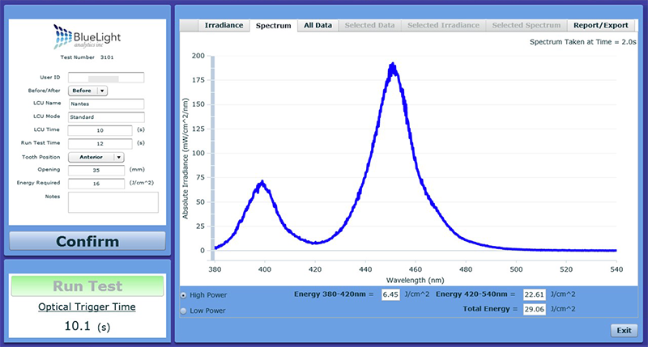Image resolution: width=648 pixels, height=347 pixels.
Task: Click the Energy Required field
Action: click(95, 184)
